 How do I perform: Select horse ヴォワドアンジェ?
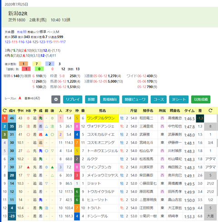(100, 126)
